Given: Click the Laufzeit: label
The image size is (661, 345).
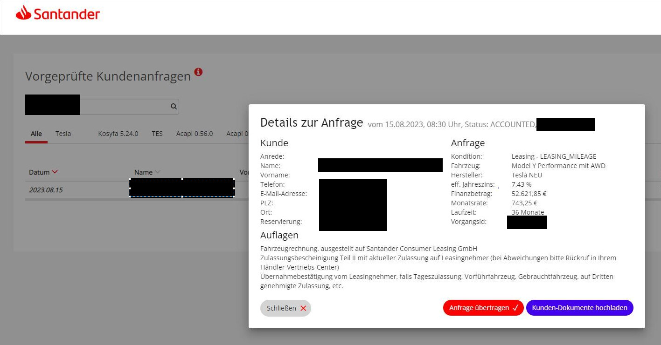Looking at the screenshot, I should 464,212.
